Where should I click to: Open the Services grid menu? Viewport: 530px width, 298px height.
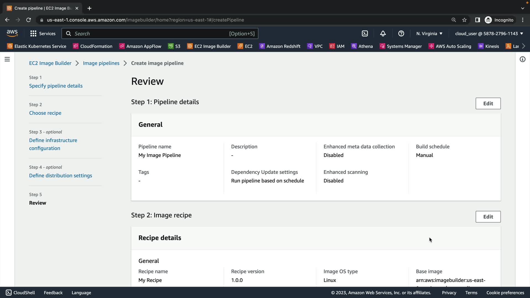pyautogui.click(x=43, y=34)
